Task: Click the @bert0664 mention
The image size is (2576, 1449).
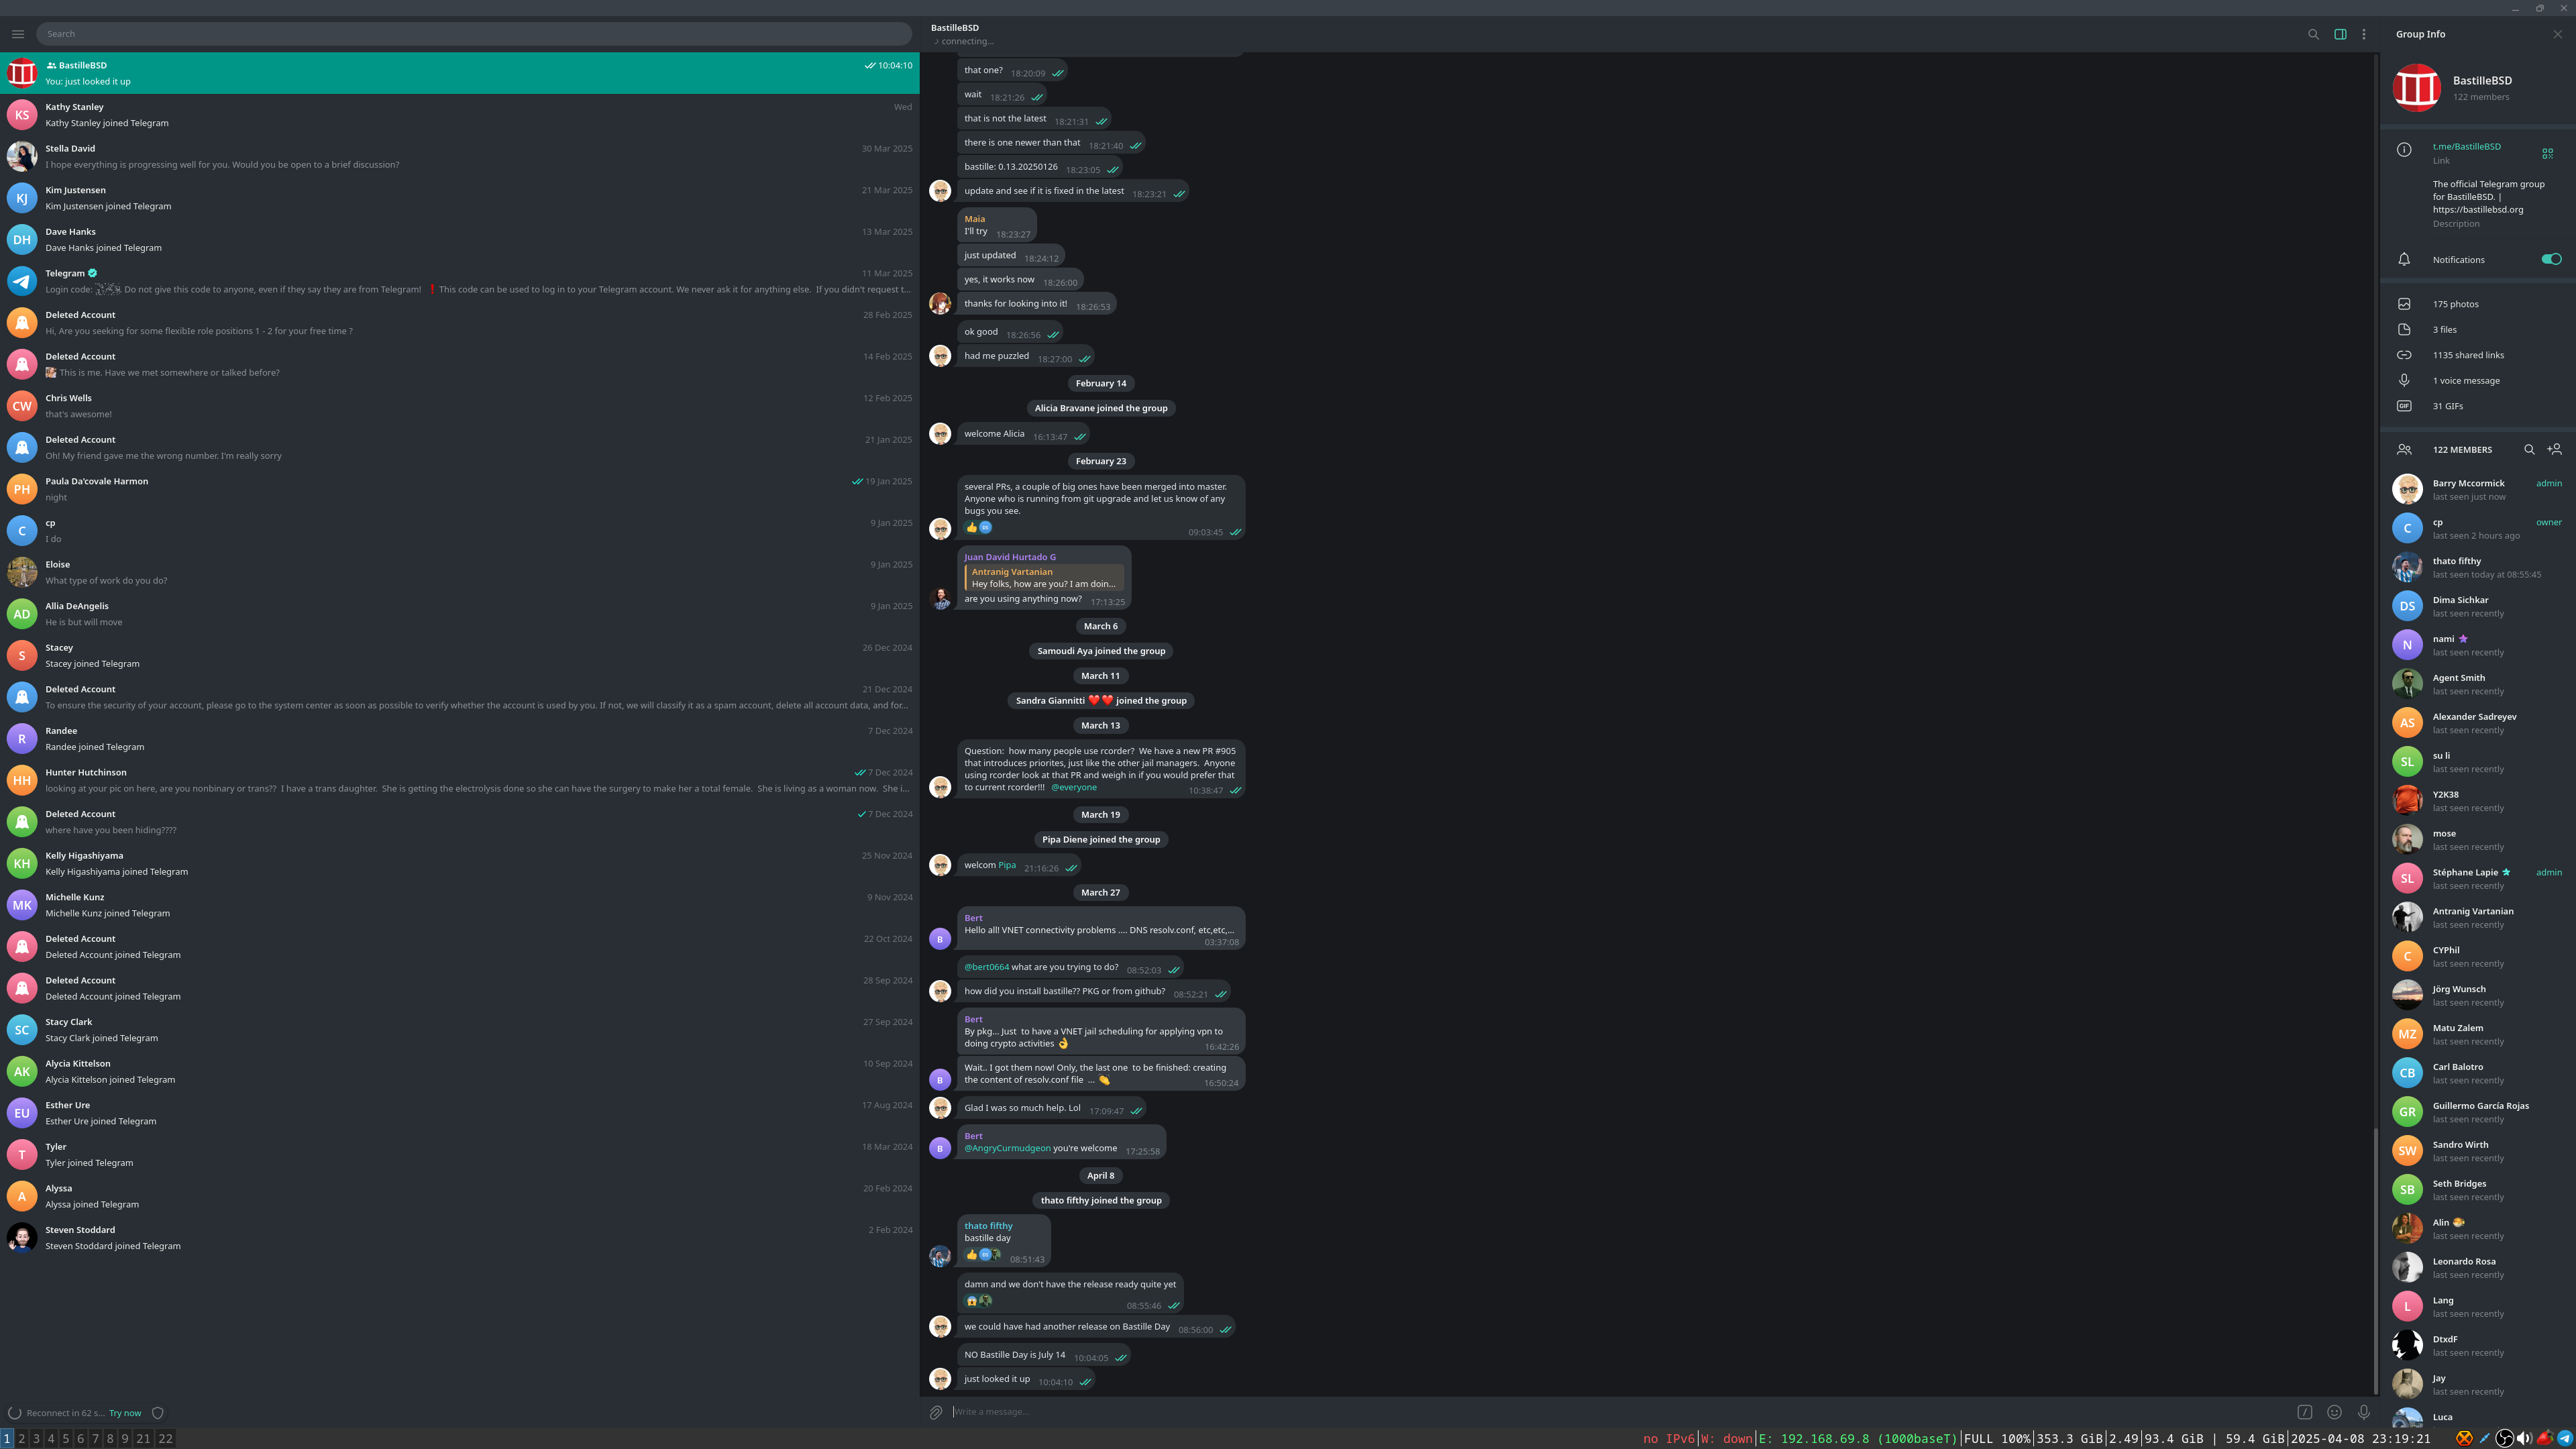Action: coord(986,967)
